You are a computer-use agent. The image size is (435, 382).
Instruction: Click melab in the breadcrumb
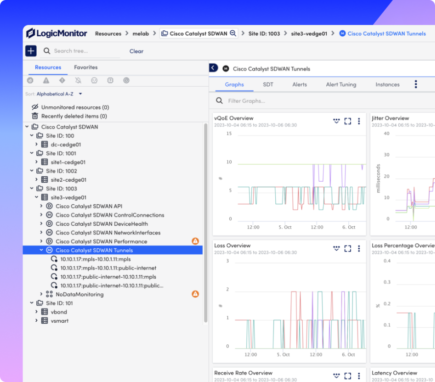(x=141, y=34)
